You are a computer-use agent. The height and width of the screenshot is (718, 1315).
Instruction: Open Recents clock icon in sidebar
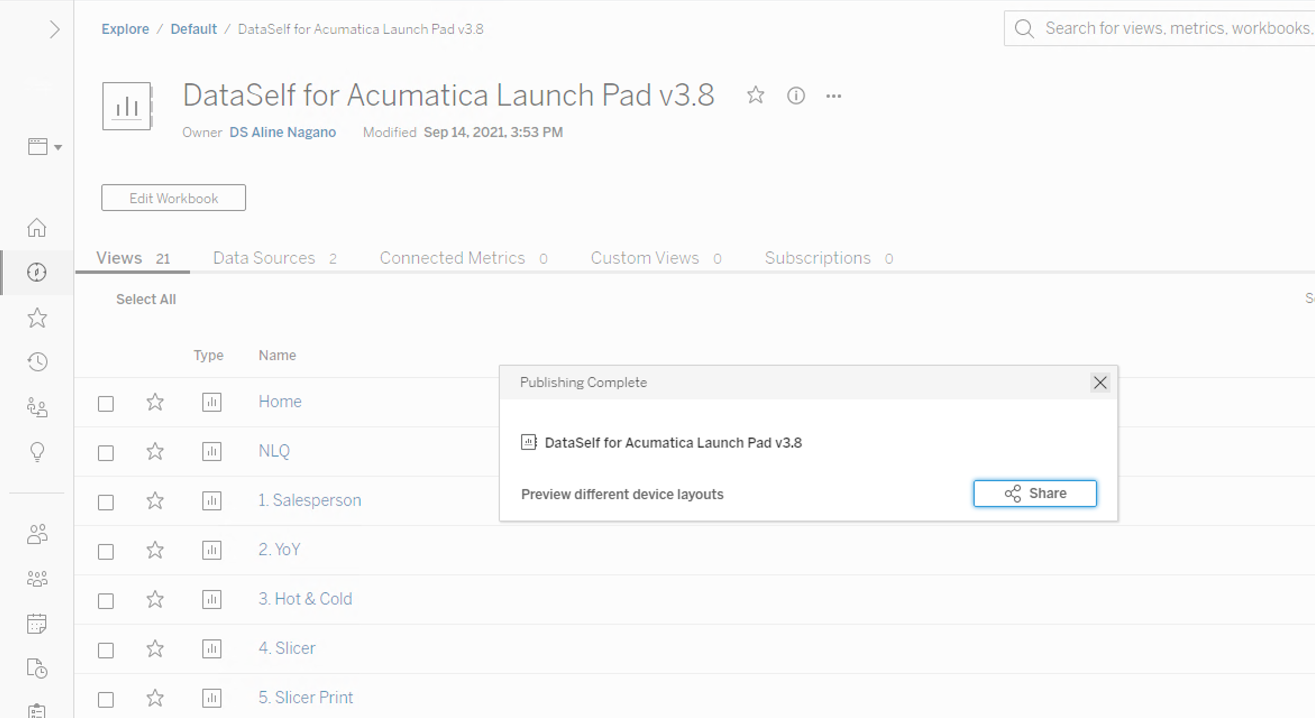(x=37, y=362)
